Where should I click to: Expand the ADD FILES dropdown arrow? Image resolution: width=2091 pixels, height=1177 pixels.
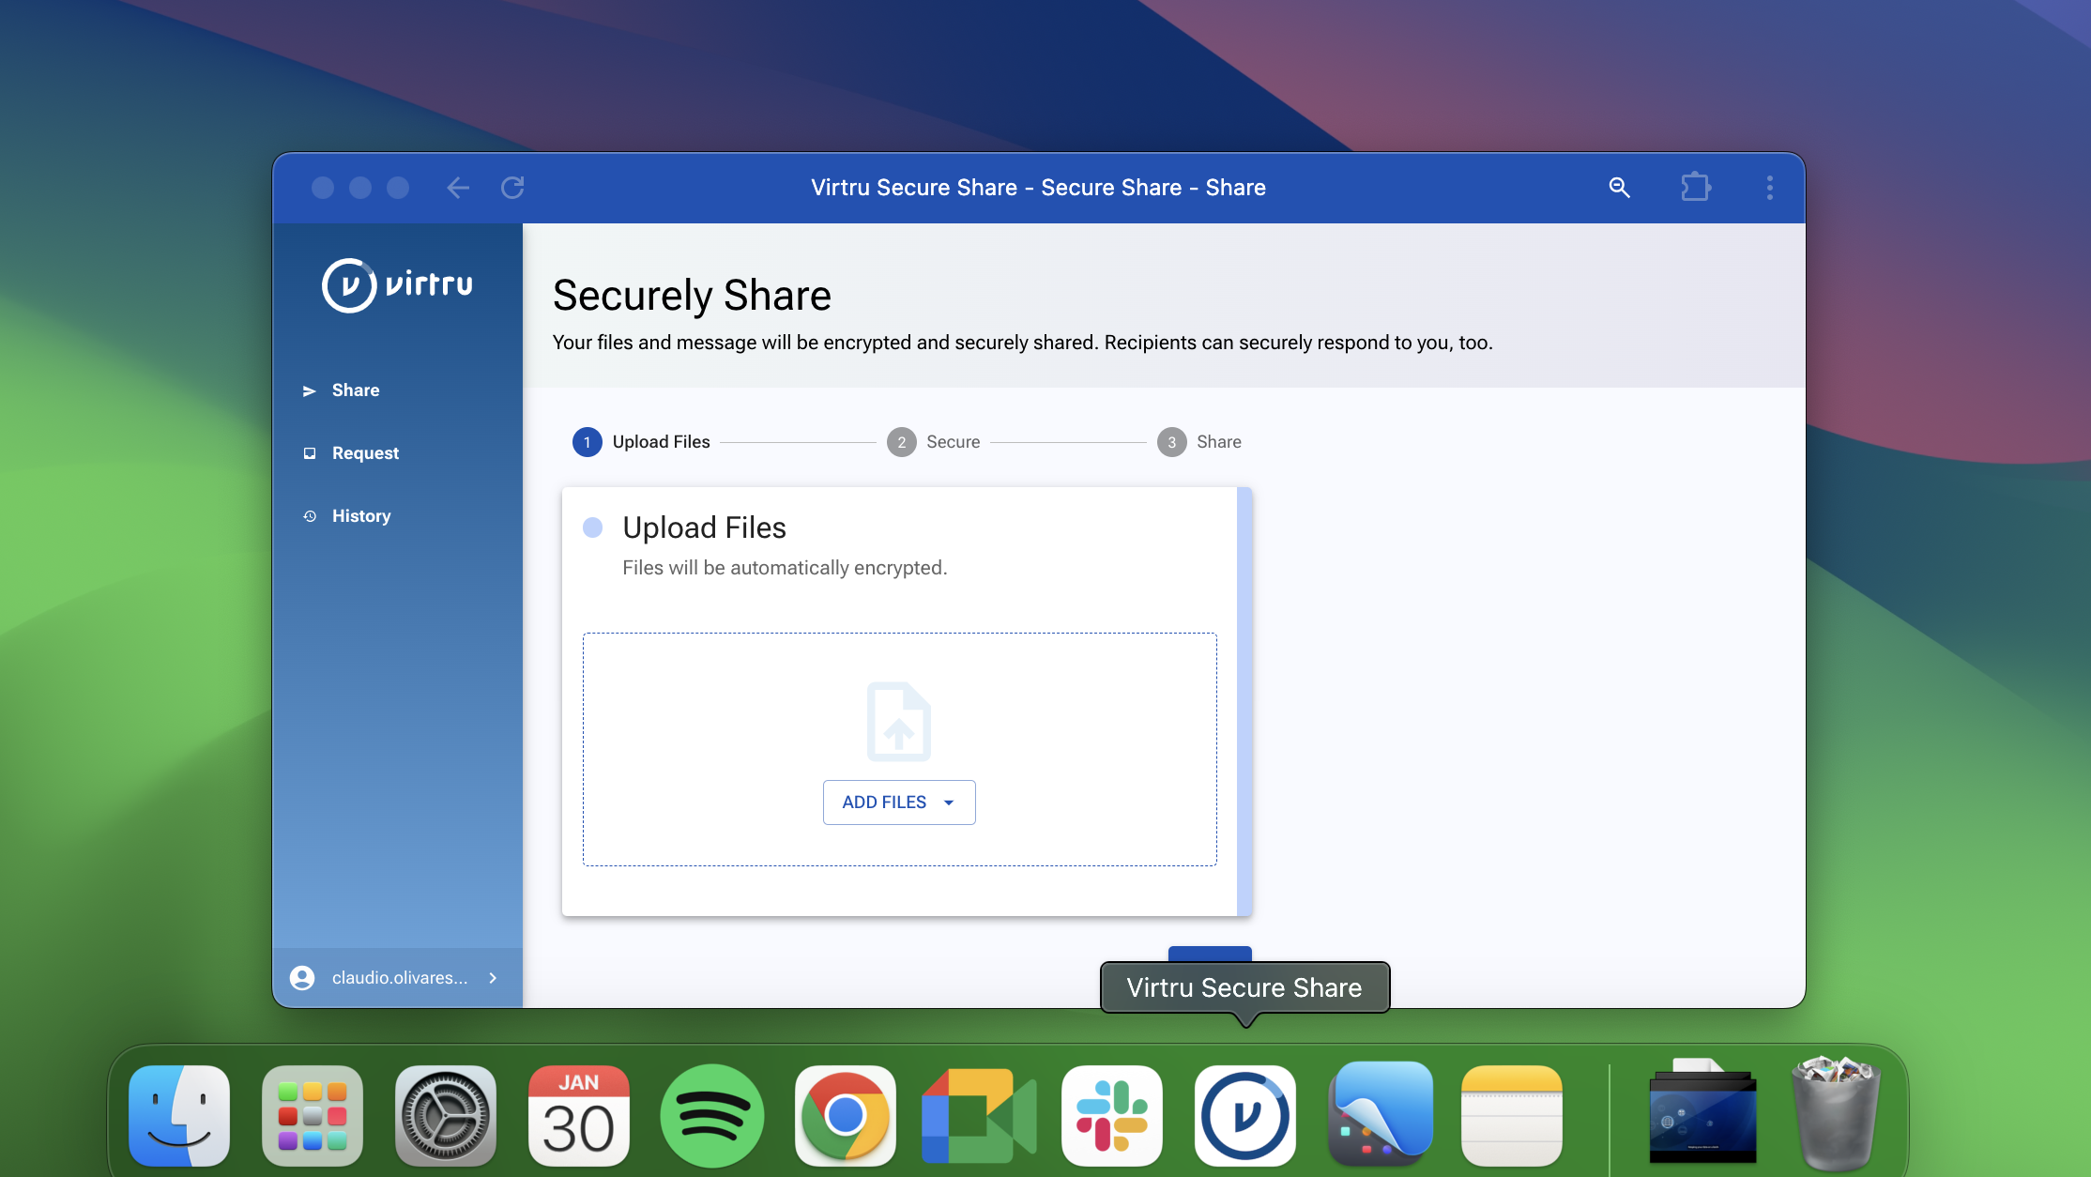(949, 802)
